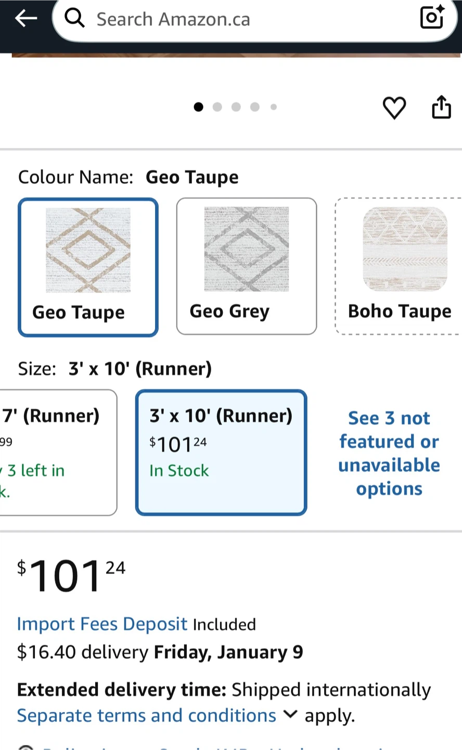The width and height of the screenshot is (462, 750).
Task: Tap the search magnifier icon
Action: coord(75,18)
